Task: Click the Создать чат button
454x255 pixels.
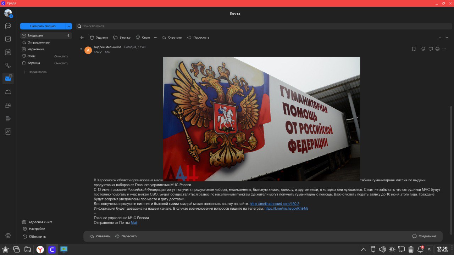Action: 424,236
